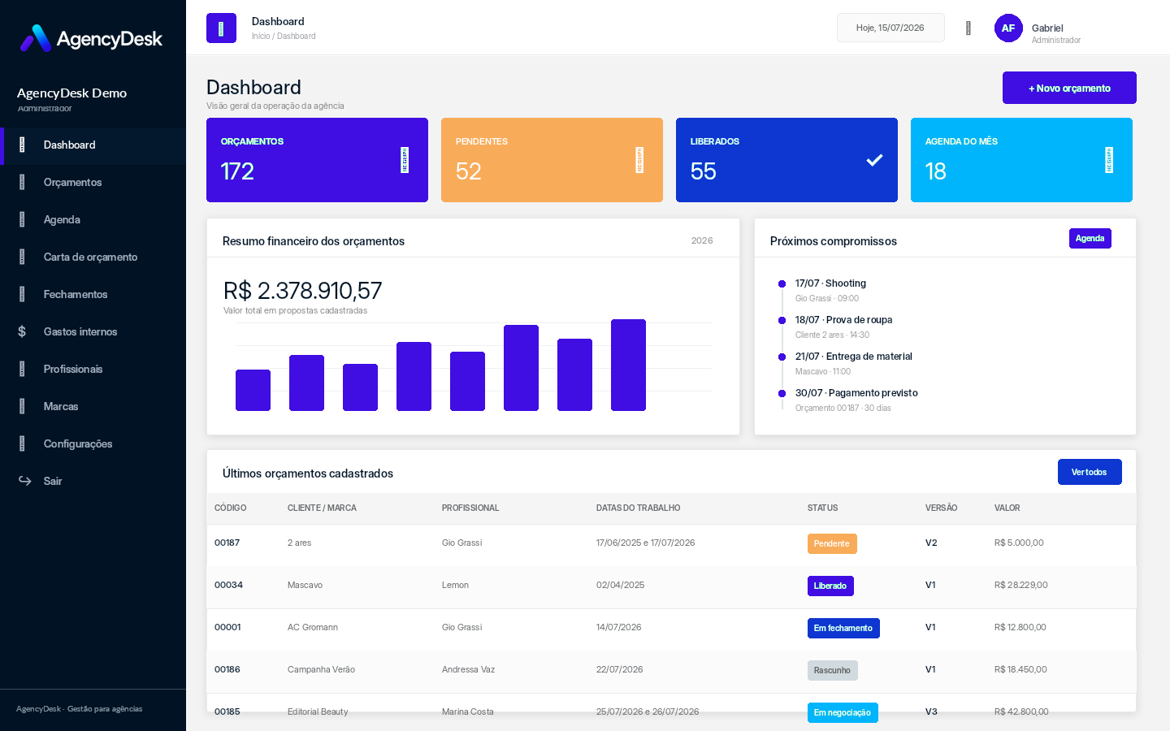Click the Rascunho status badge
The image size is (1170, 731).
833,670
